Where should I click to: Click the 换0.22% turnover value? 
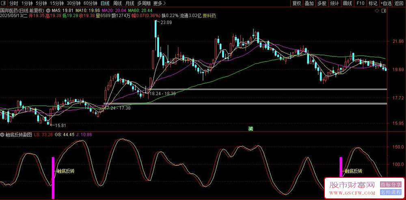[x=170, y=16]
